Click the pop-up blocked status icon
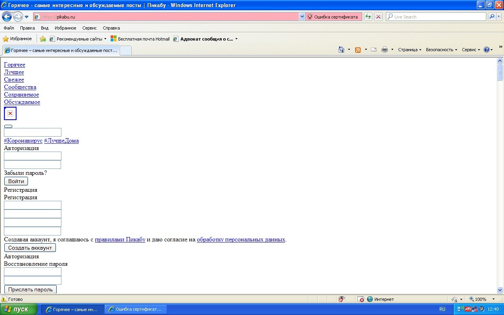Viewport: 504px width, 315px height. (x=361, y=299)
